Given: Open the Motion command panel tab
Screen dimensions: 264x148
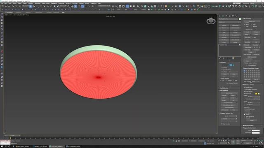Looking at the screenshot, I should point(230,16).
